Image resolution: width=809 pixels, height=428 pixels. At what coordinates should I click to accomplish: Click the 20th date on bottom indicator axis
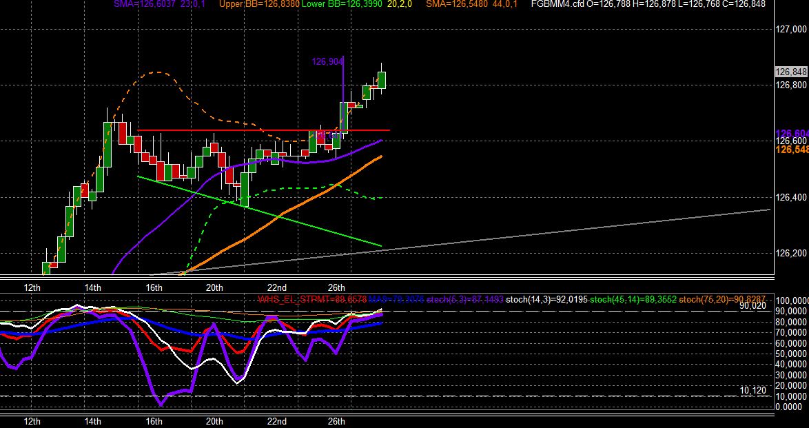(x=214, y=421)
